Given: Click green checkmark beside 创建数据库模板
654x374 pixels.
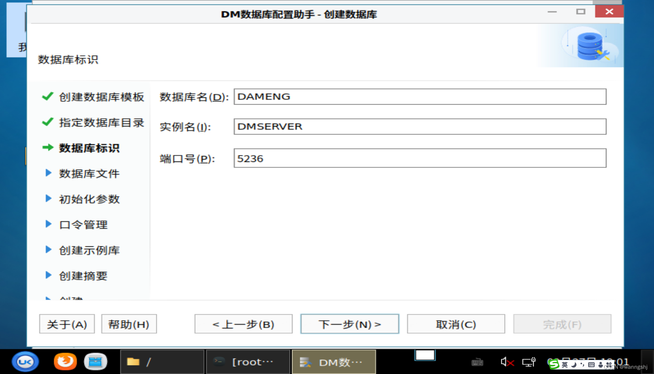Looking at the screenshot, I should [48, 96].
